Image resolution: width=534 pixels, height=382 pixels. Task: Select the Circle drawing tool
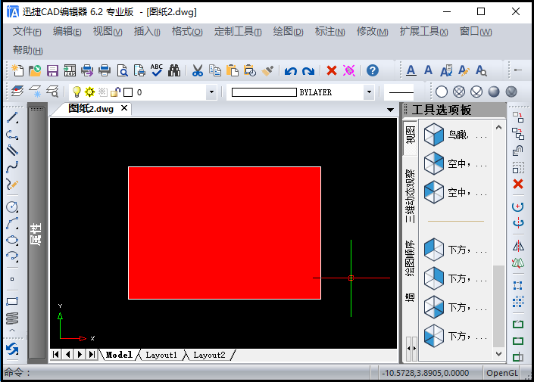point(12,207)
